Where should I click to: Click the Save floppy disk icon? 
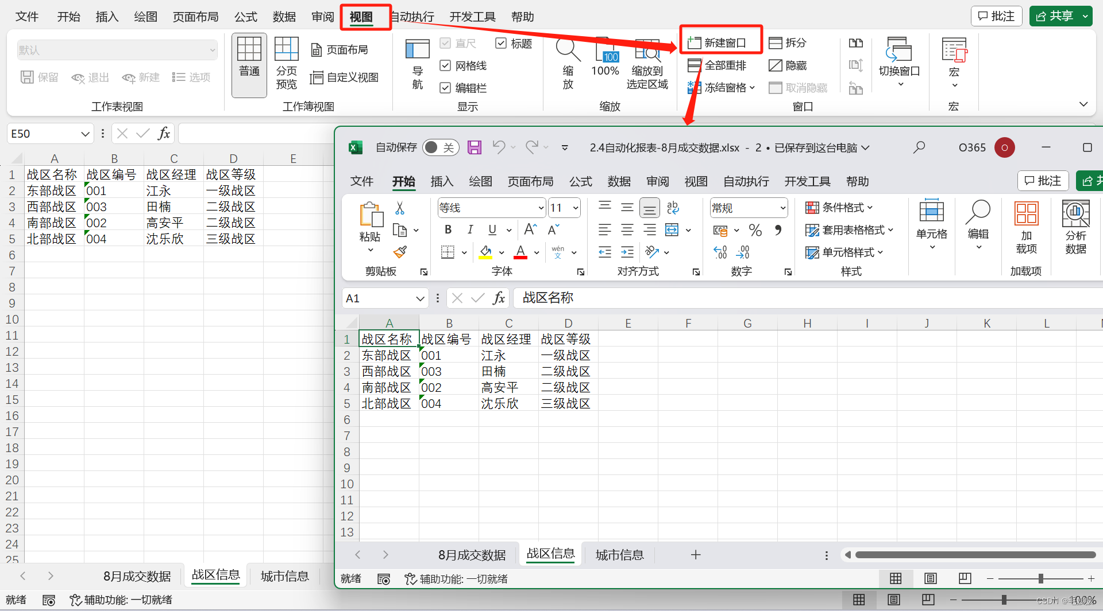click(475, 147)
